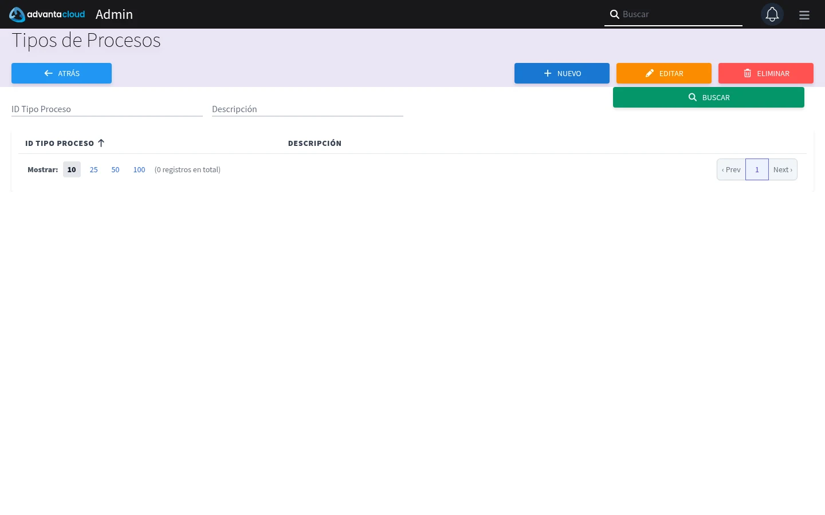Screen dimensions: 825x515
Task: Sort by ID TIPO PROCESO column header
Action: (60, 143)
